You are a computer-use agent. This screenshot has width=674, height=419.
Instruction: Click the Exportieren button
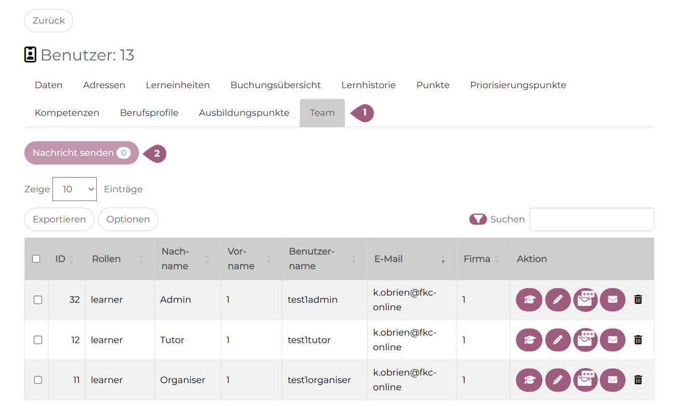pyautogui.click(x=59, y=219)
